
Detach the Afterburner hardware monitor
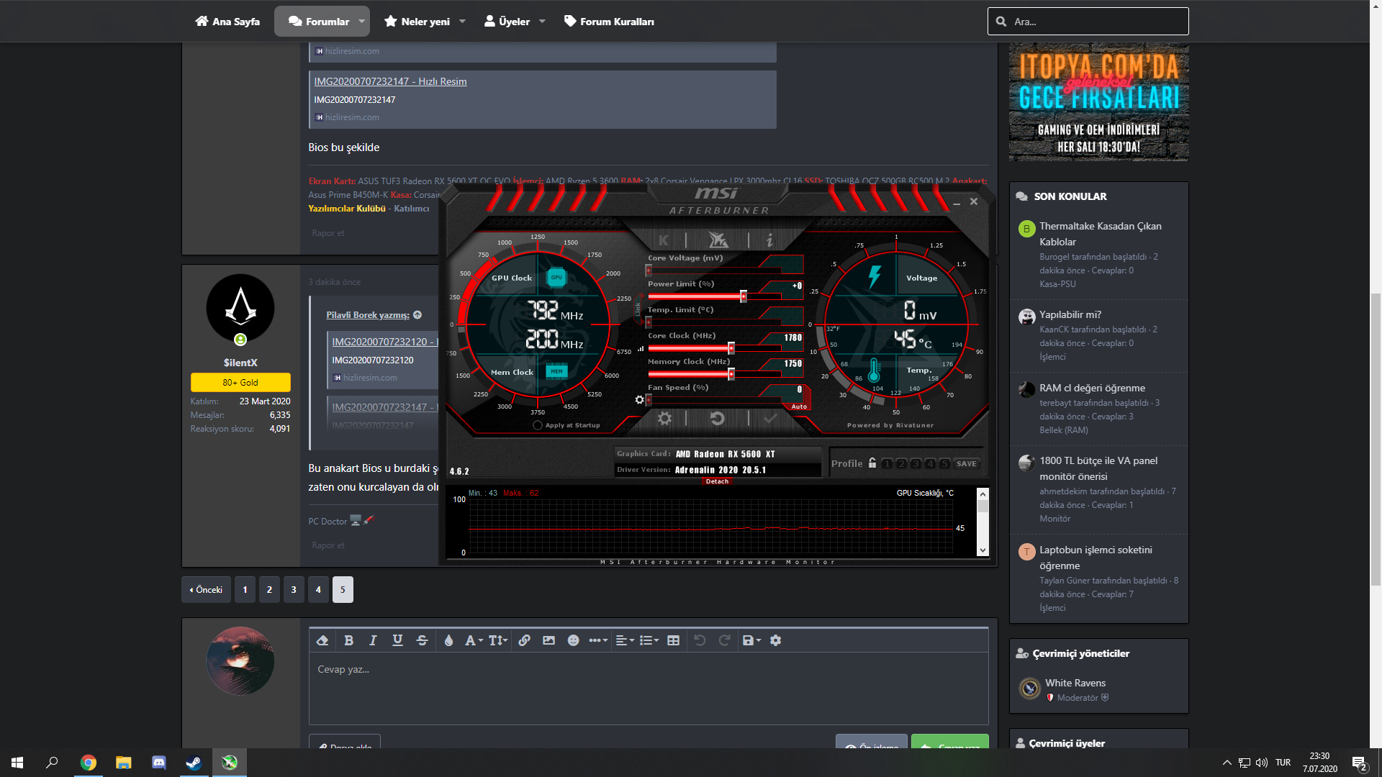click(x=717, y=481)
